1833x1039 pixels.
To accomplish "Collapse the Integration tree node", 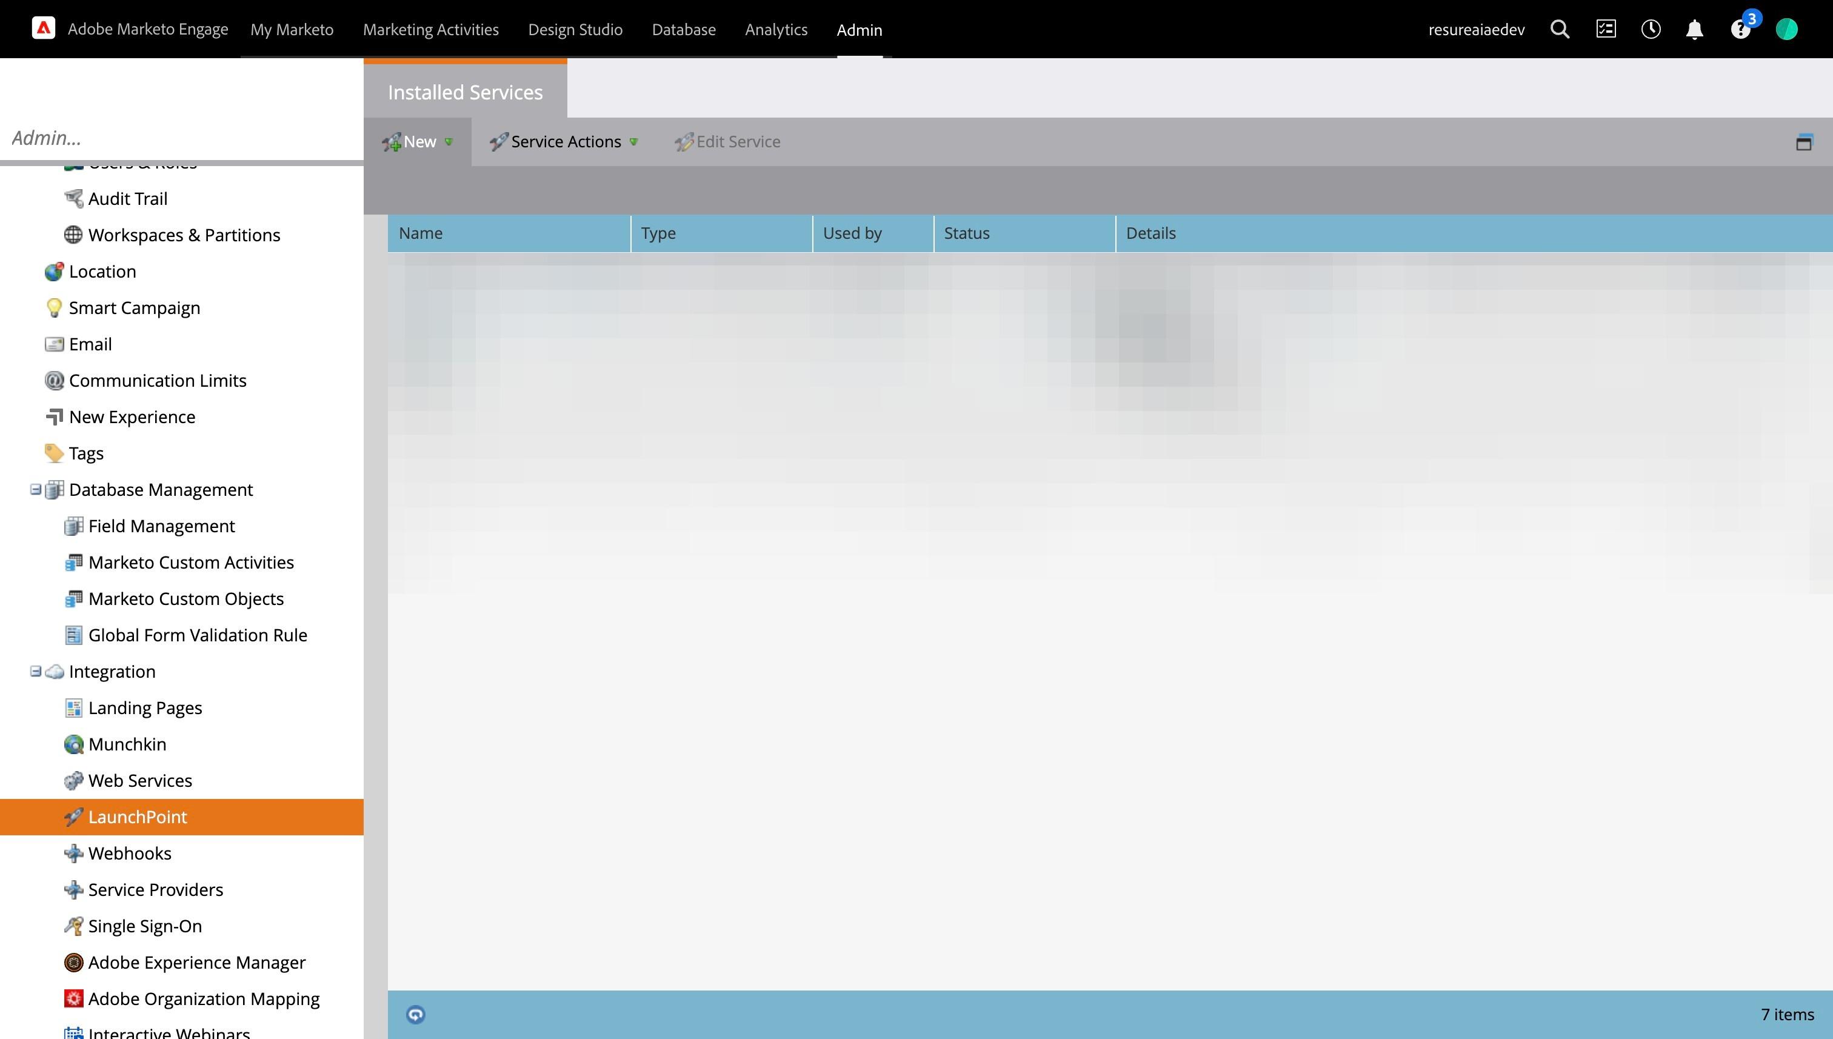I will point(36,672).
